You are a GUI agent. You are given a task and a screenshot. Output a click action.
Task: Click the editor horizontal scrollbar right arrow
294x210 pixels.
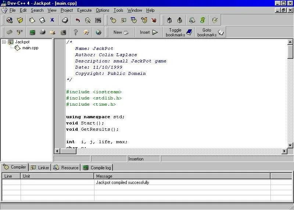pos(284,151)
